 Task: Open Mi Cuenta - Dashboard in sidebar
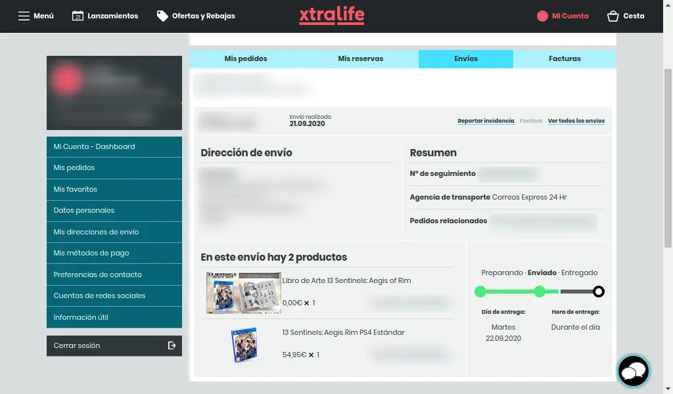click(114, 146)
